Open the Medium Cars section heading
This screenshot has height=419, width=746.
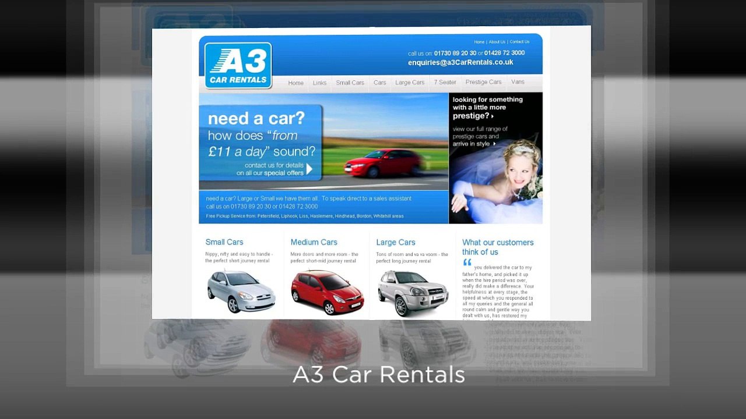[314, 242]
